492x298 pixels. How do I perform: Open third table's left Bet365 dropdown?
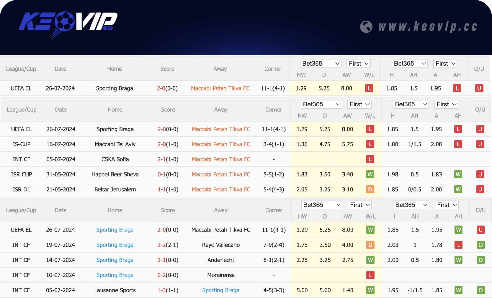click(x=322, y=205)
